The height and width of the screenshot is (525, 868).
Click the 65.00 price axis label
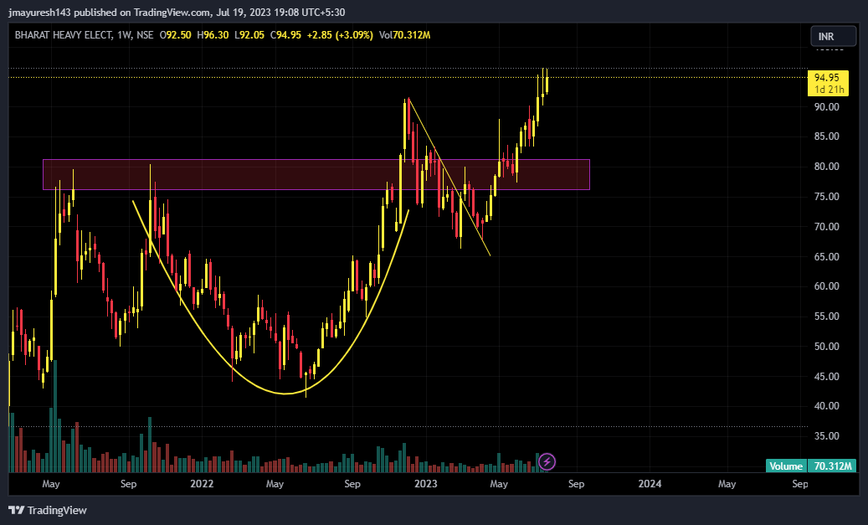pos(826,256)
